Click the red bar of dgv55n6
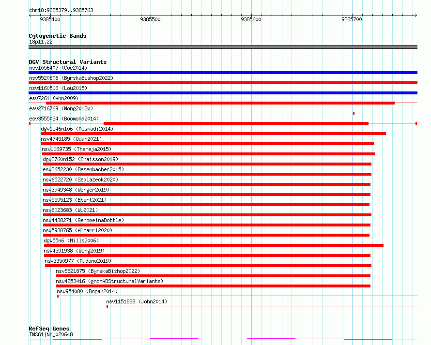431x345 pixels. 214,245
